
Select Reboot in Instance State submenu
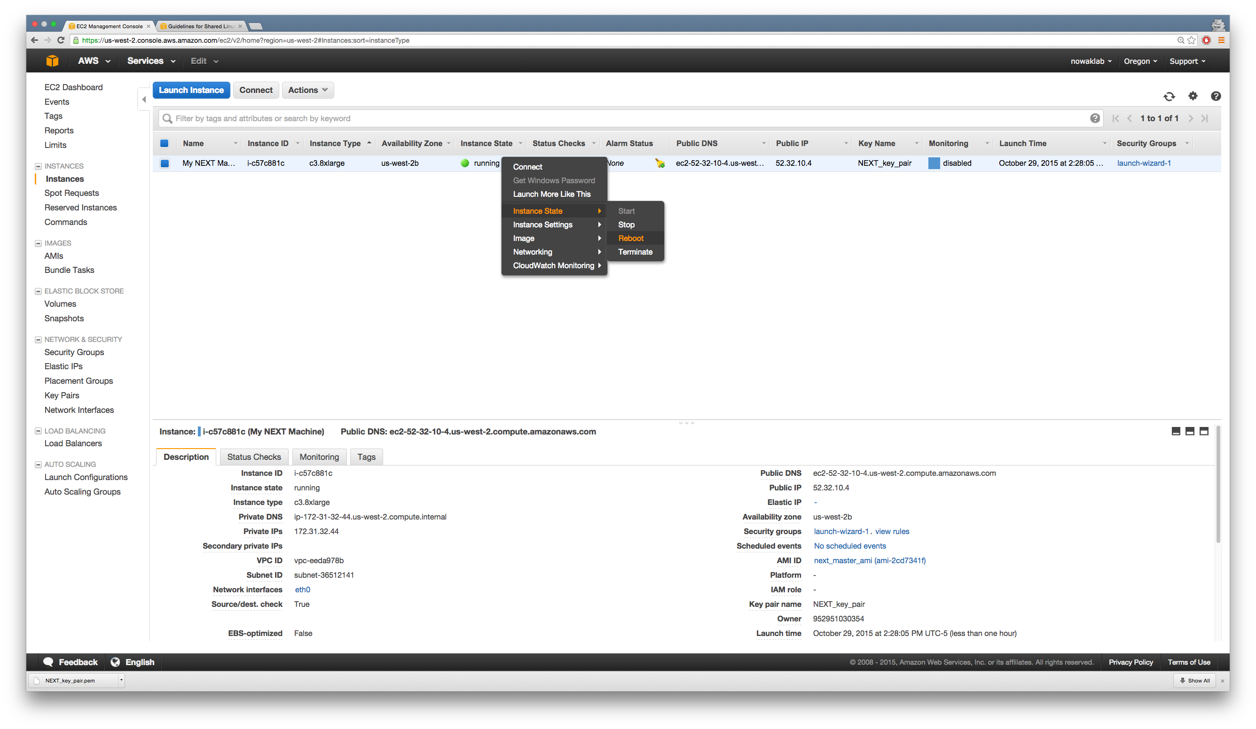tap(630, 239)
